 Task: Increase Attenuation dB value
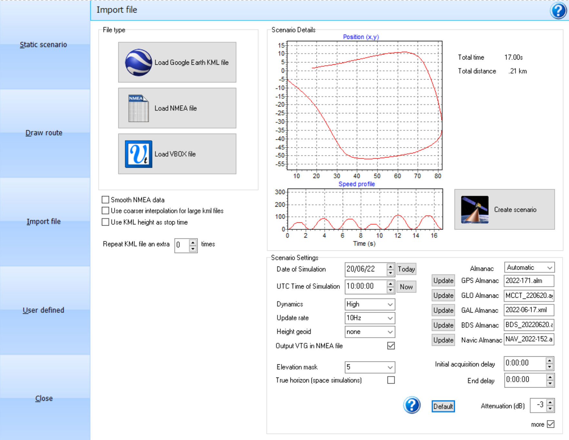pos(550,402)
